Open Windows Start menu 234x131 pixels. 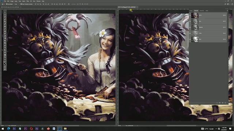(x=3, y=128)
